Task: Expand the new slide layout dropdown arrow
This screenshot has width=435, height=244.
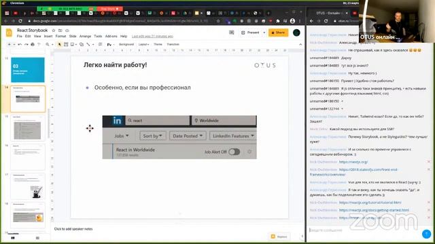Action: click(x=14, y=44)
